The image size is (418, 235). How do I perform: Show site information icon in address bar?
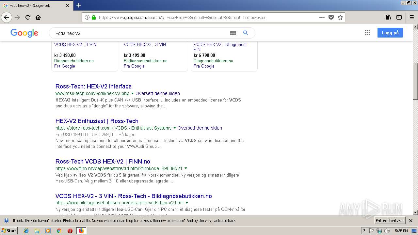[87, 17]
